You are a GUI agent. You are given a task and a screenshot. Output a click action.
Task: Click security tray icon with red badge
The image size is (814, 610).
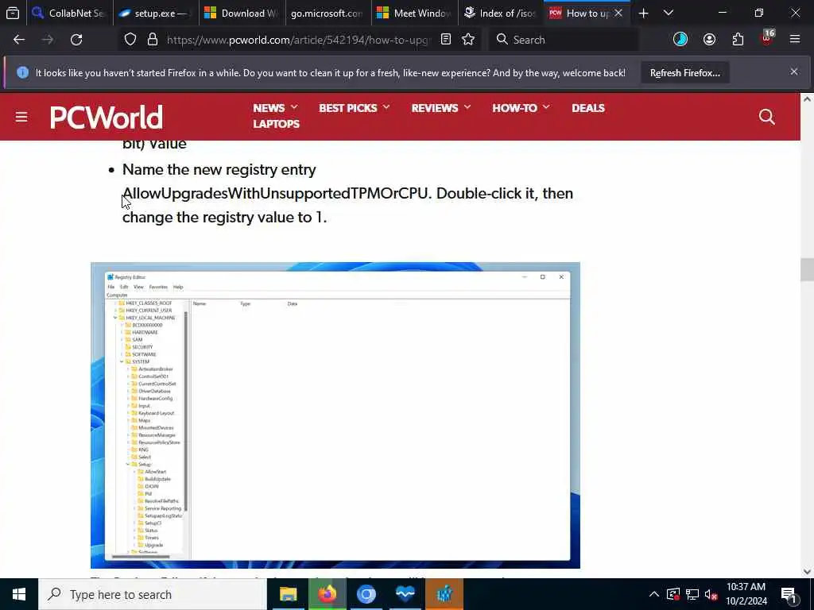(673, 594)
